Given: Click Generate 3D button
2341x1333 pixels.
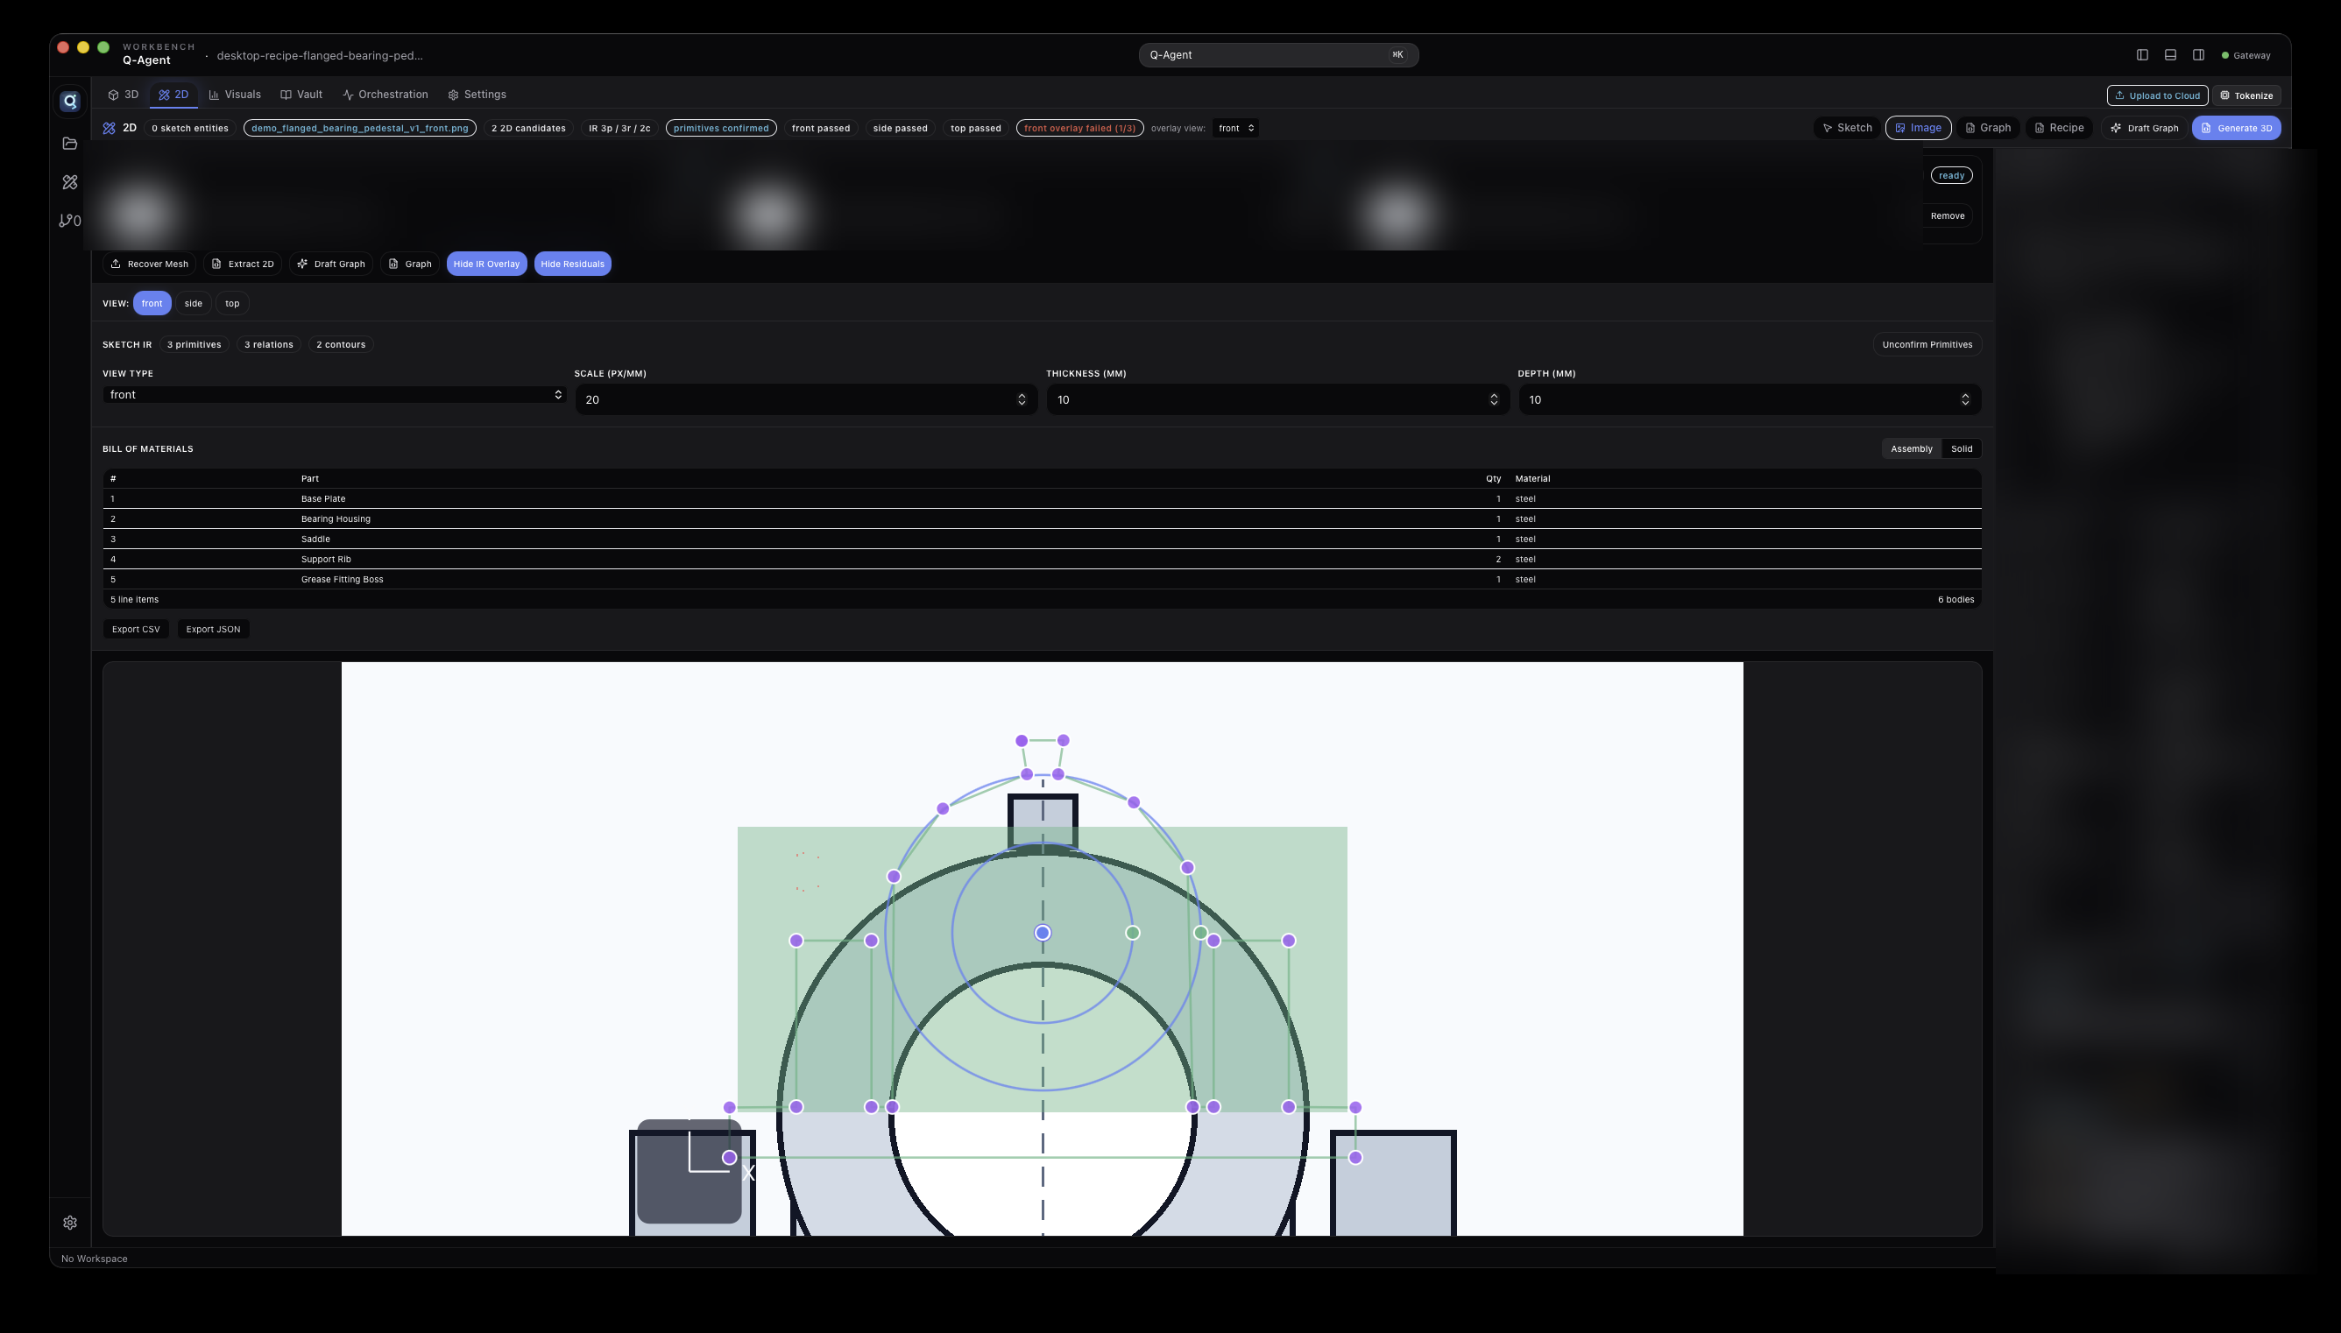Looking at the screenshot, I should [x=2236, y=128].
